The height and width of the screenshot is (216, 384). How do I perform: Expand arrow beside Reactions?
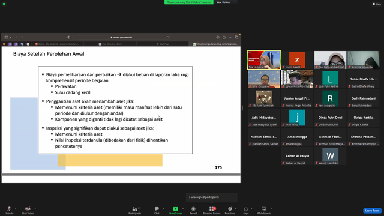(x=236, y=209)
